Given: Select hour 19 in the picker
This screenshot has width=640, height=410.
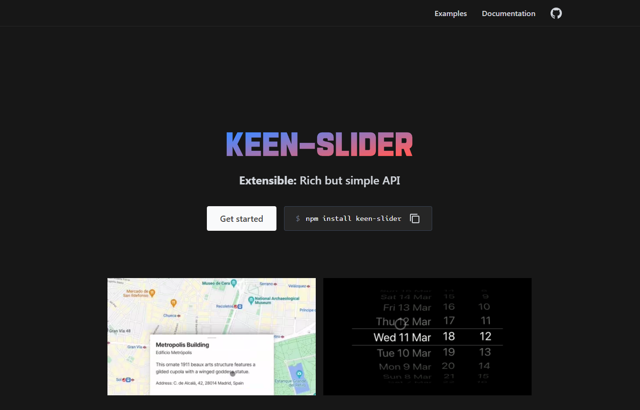Looking at the screenshot, I should (449, 352).
